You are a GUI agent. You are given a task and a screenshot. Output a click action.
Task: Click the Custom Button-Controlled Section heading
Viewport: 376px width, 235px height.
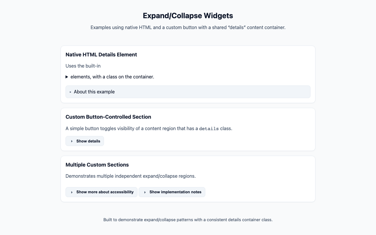point(108,117)
